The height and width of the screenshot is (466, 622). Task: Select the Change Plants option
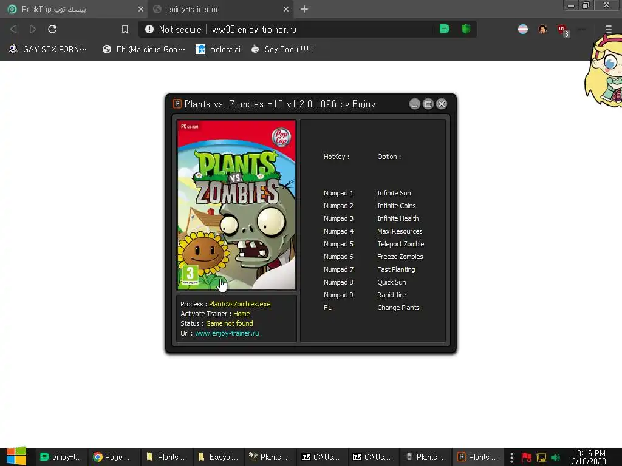point(398,308)
